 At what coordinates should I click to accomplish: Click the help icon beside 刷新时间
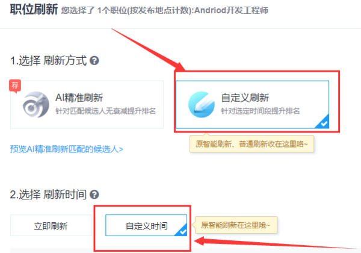click(x=94, y=195)
